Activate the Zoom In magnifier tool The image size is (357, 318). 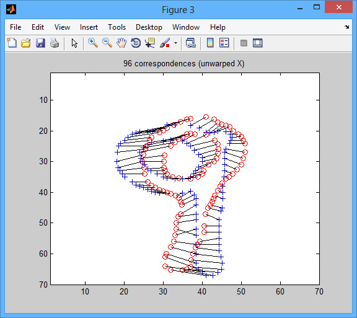click(x=93, y=43)
